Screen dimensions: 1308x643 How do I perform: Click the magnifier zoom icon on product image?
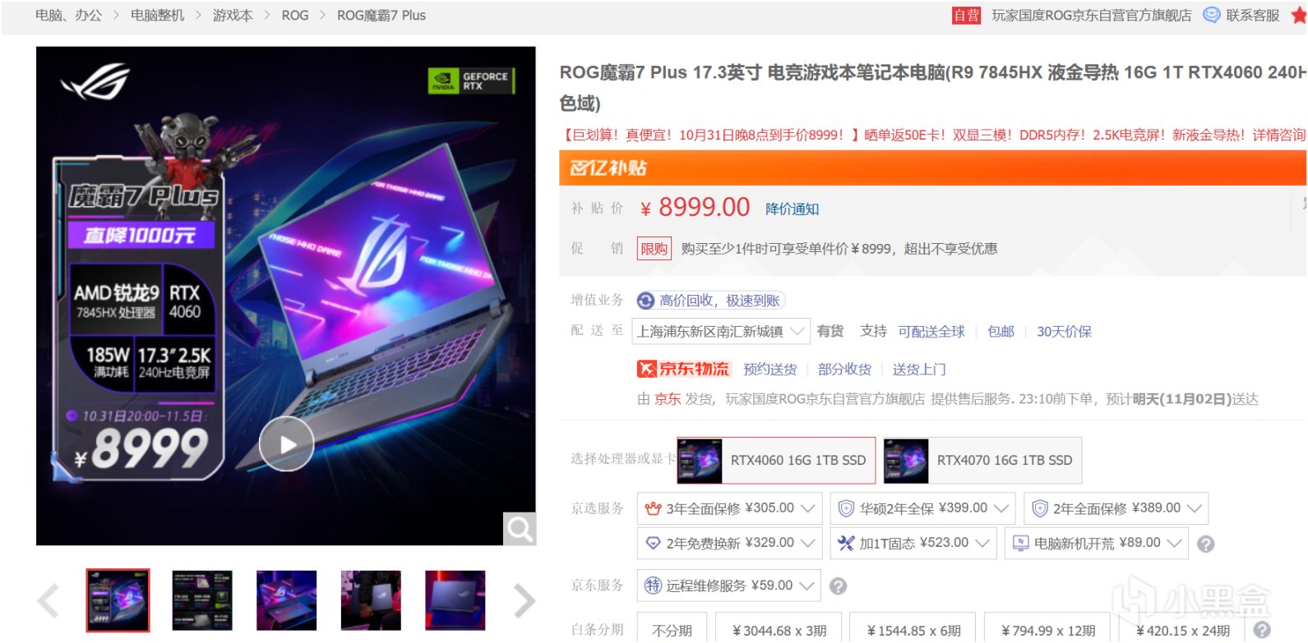pyautogui.click(x=520, y=529)
